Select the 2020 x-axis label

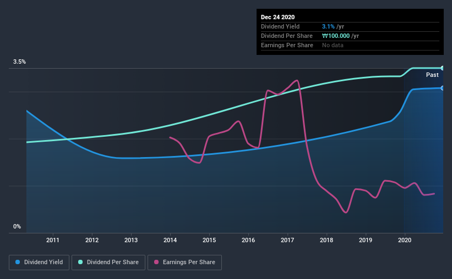pyautogui.click(x=405, y=240)
